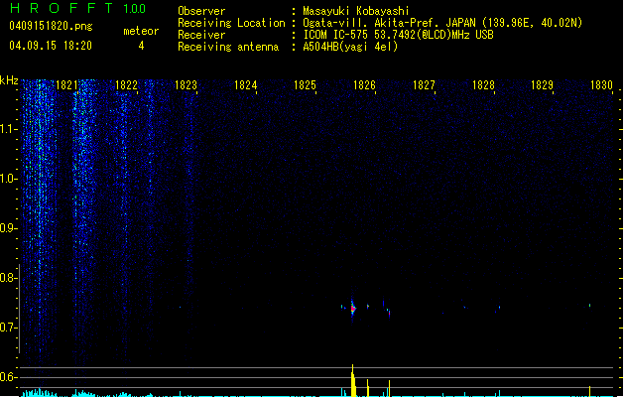Screen dimensions: 624x397
Task: Click the small echo dot below 1823
Action: click(180, 307)
